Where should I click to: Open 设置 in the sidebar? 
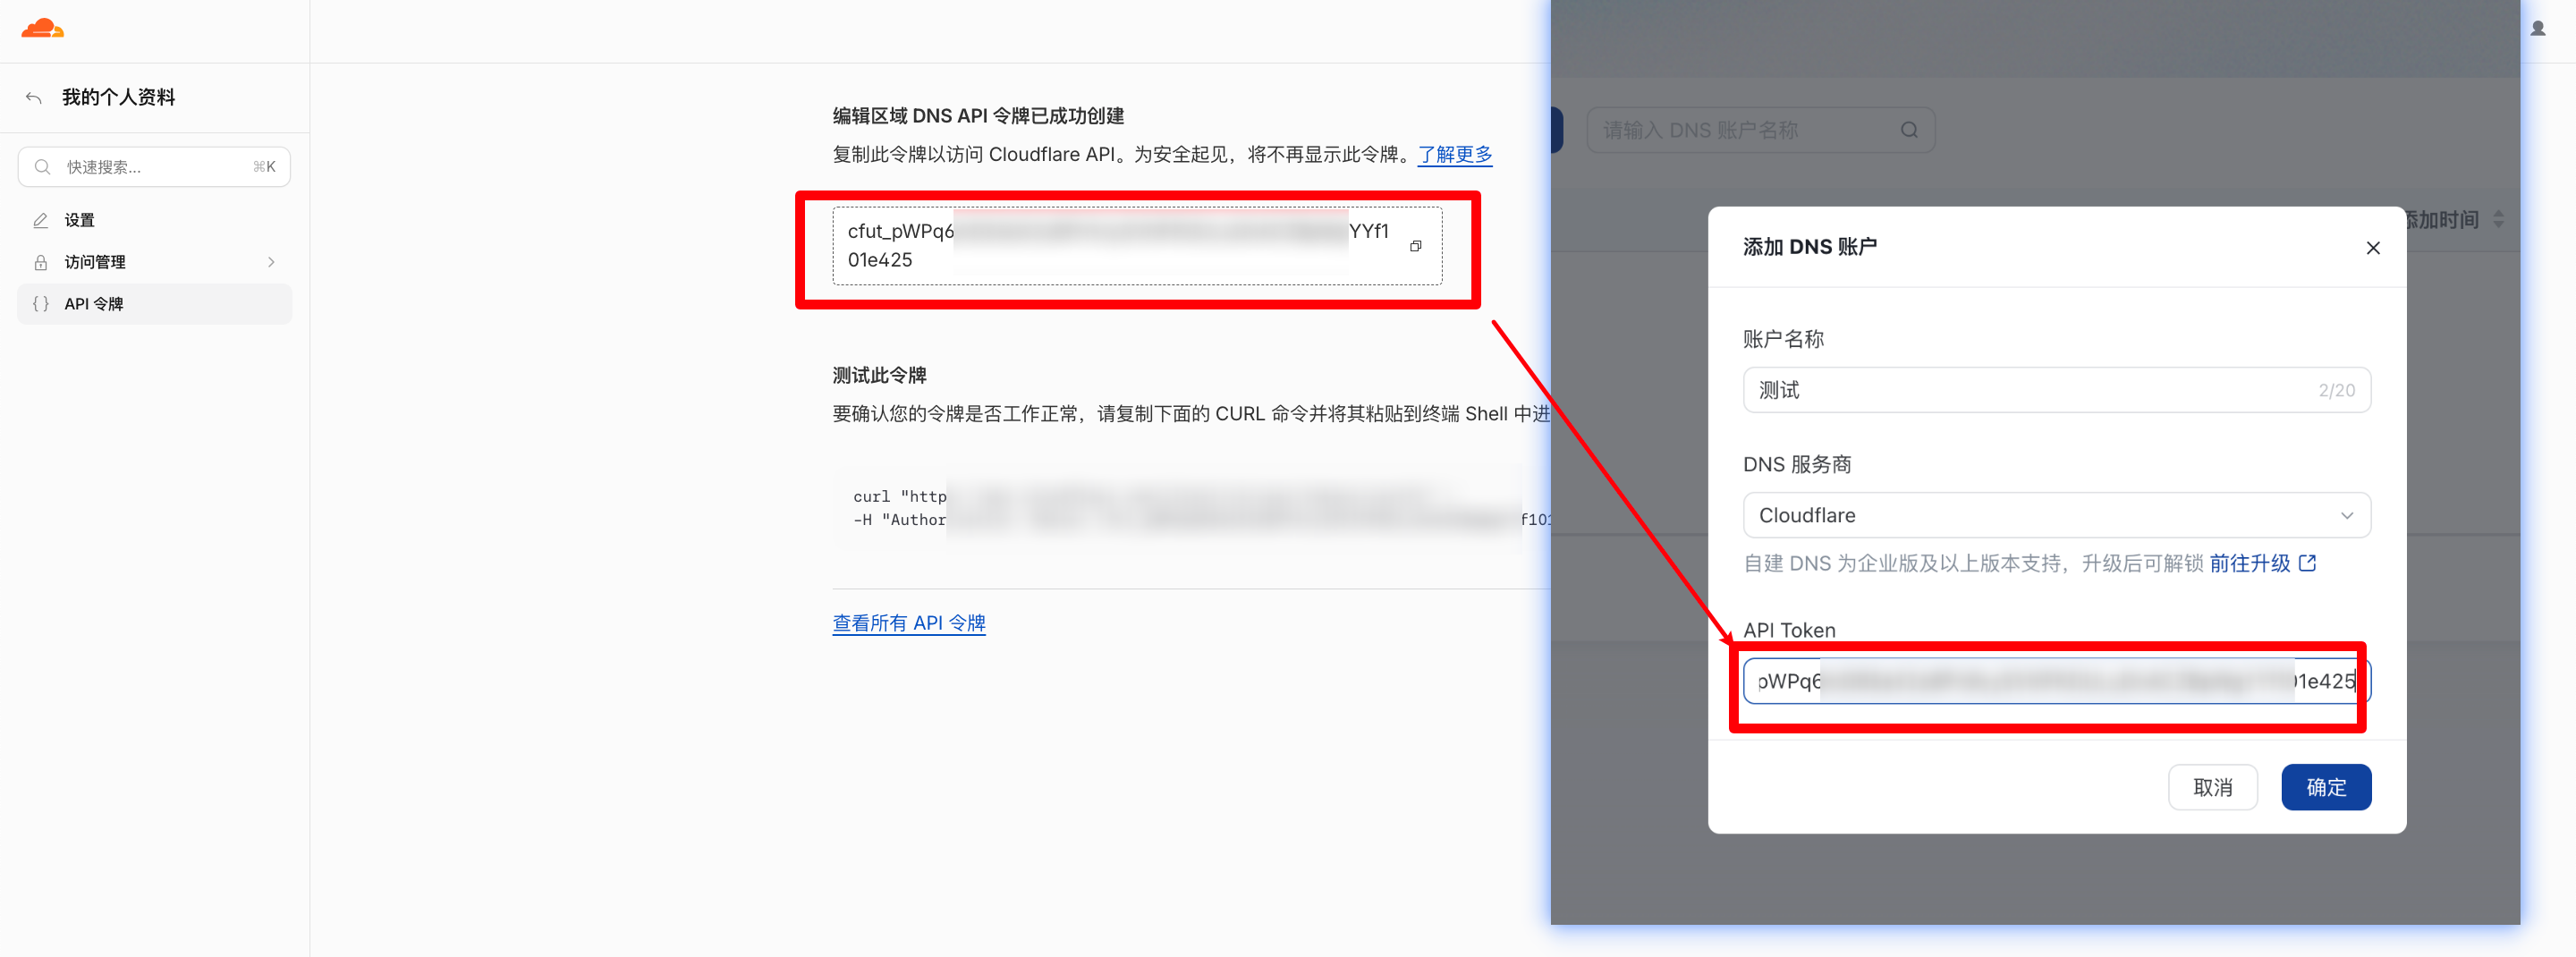[x=154, y=220]
